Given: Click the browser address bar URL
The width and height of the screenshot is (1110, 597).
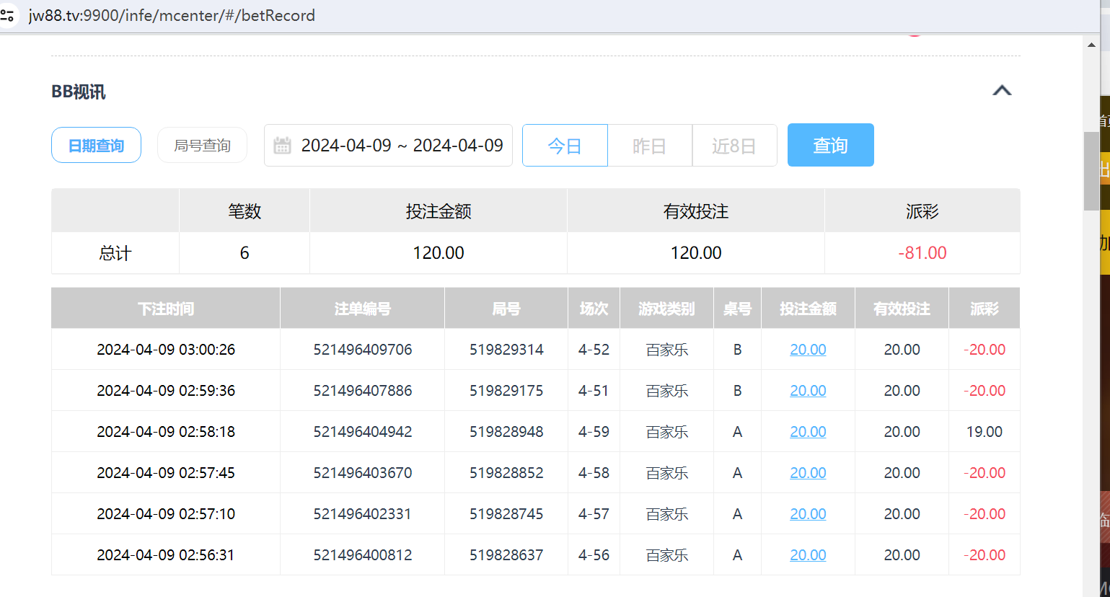Looking at the screenshot, I should point(172,15).
